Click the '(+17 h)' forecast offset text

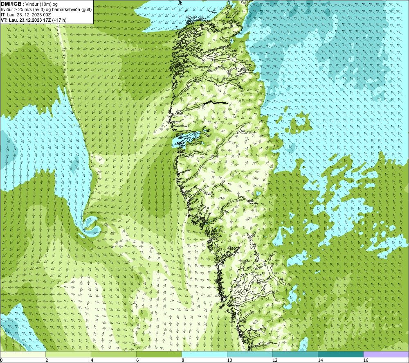click(59, 20)
